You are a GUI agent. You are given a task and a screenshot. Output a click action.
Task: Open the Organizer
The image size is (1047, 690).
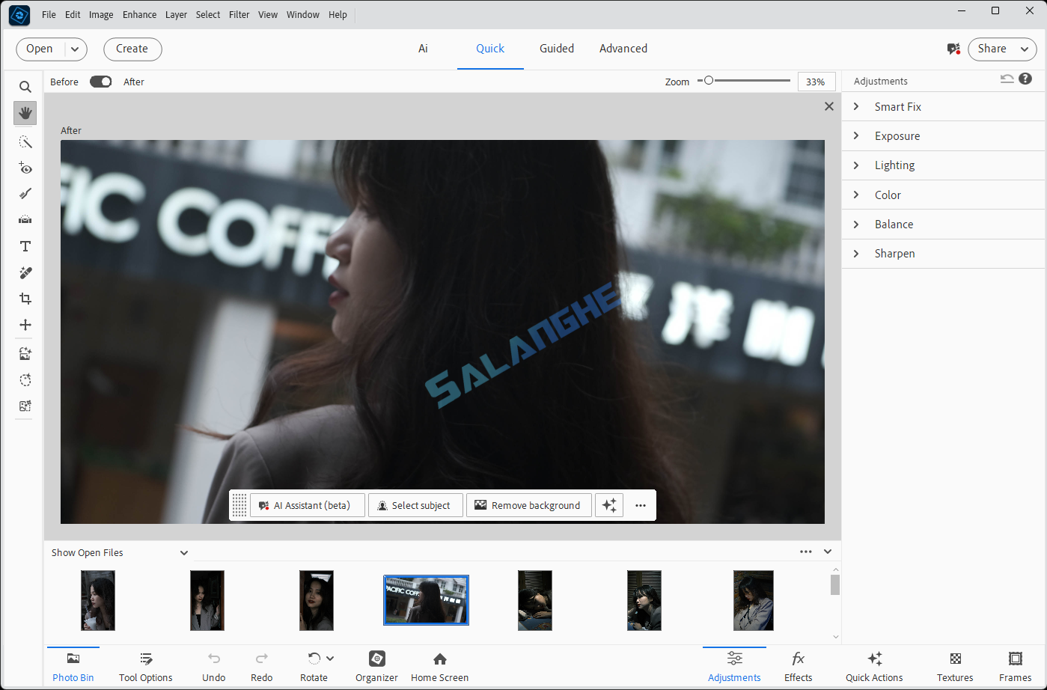(376, 666)
